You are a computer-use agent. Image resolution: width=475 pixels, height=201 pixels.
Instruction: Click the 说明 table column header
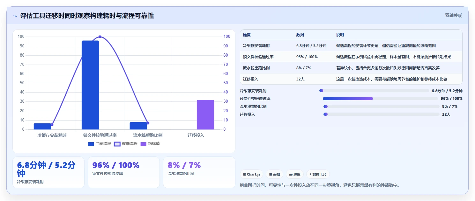tap(340, 35)
